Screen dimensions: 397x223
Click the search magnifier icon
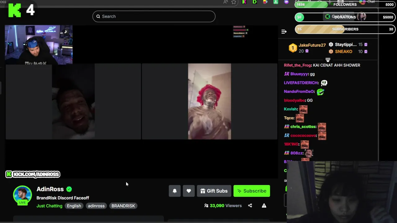98,16
